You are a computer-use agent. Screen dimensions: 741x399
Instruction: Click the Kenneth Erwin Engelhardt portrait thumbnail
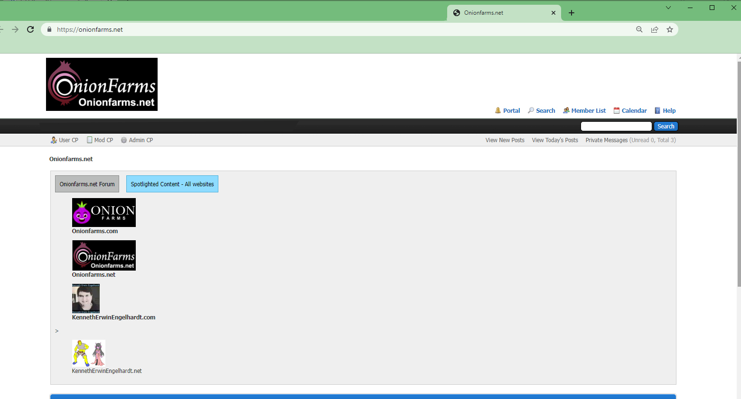(86, 299)
